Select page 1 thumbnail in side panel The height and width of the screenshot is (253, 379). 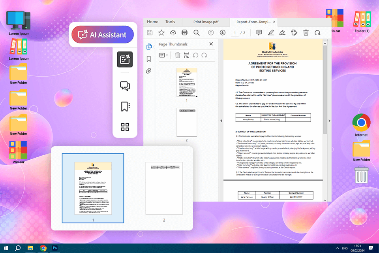(187, 83)
